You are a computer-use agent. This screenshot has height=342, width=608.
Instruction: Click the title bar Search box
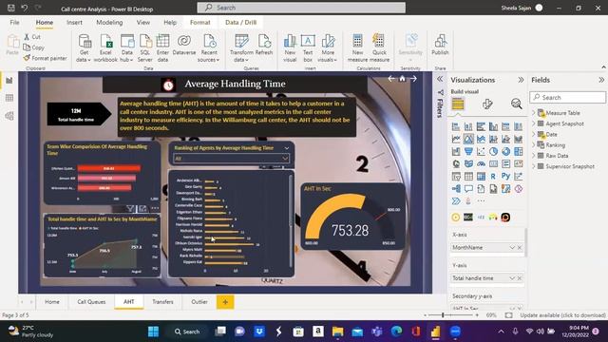[x=301, y=8]
